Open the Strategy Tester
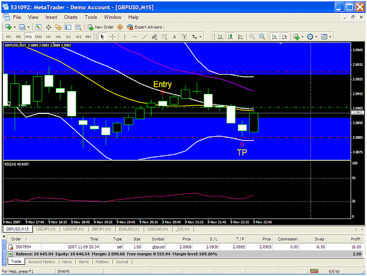This screenshot has width=367, height=276. pos(79,27)
